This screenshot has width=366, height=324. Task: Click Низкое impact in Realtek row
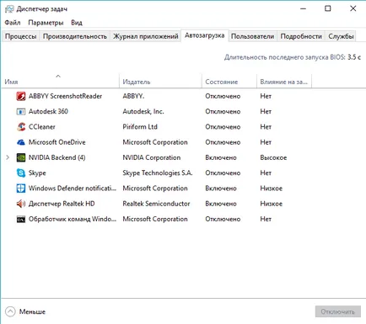pyautogui.click(x=271, y=204)
